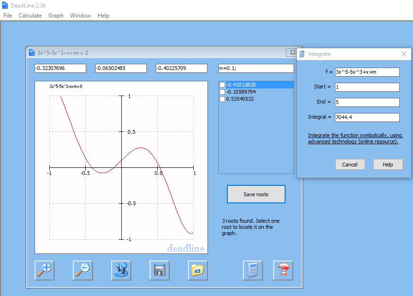The image size is (413, 296).
Task: Click the Integrate dialog calculator icon
Action: click(302, 54)
